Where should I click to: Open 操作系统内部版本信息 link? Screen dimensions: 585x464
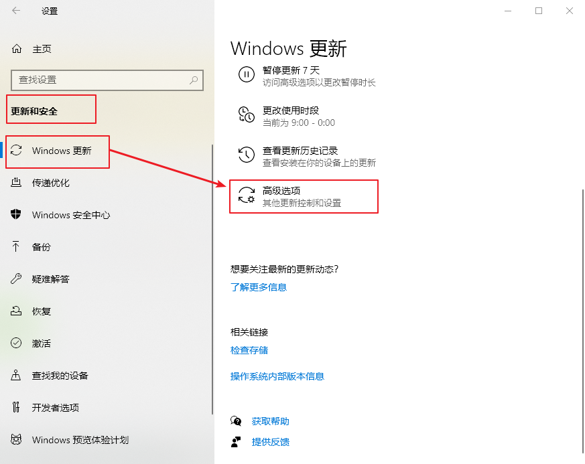[277, 376]
